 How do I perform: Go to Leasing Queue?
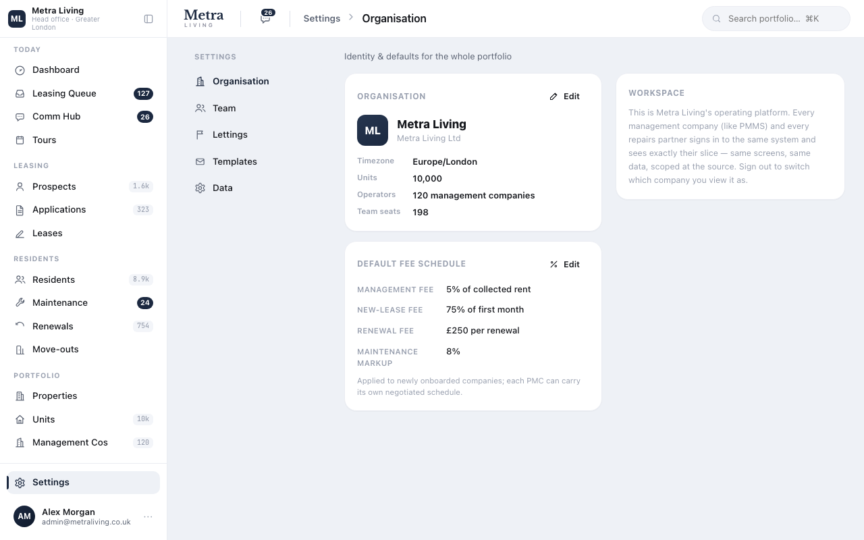[84, 94]
